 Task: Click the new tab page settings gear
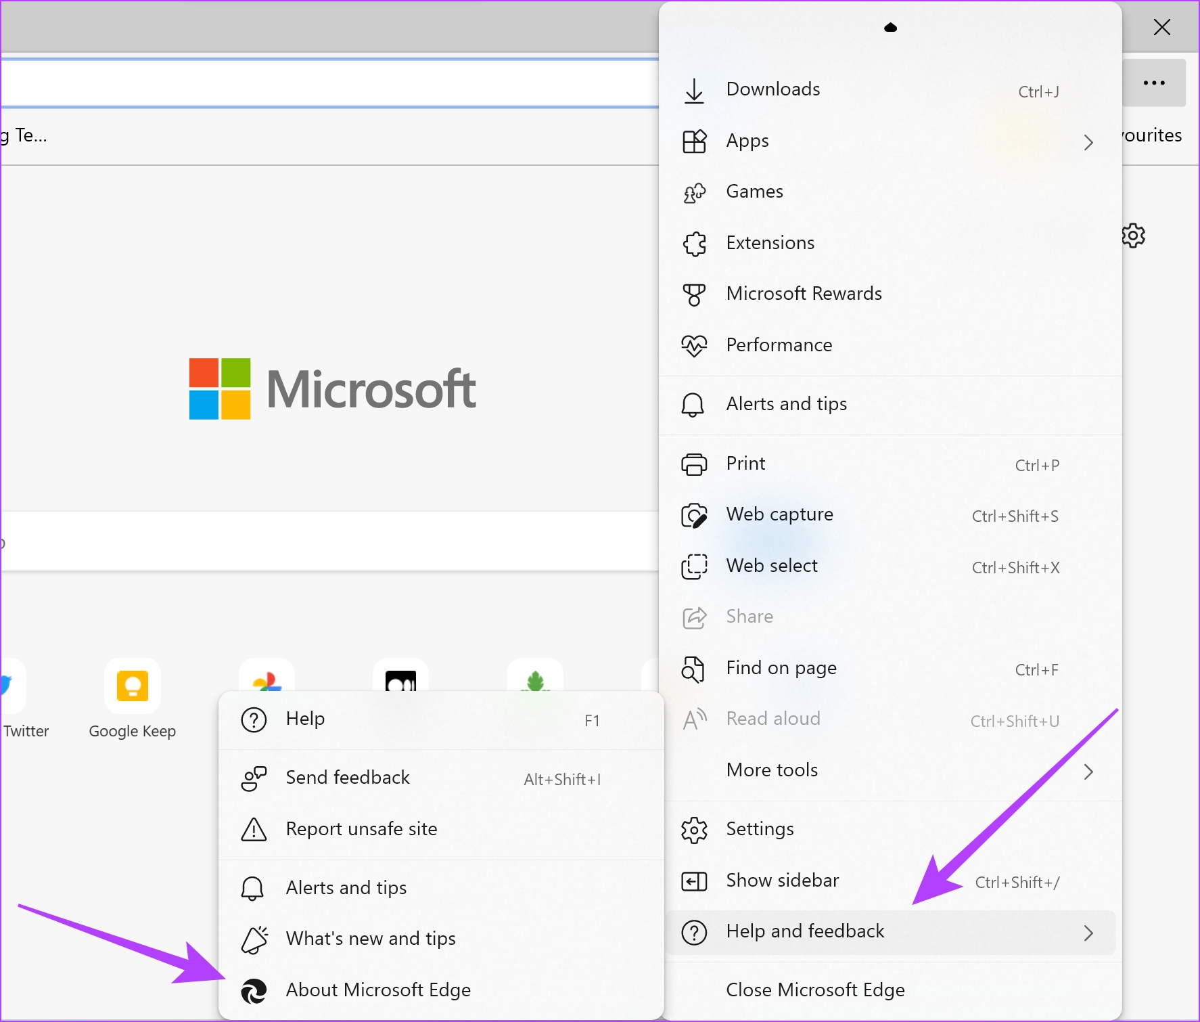(1133, 236)
